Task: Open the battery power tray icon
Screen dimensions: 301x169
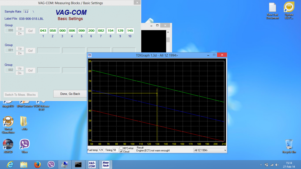Action: (x=266, y=165)
